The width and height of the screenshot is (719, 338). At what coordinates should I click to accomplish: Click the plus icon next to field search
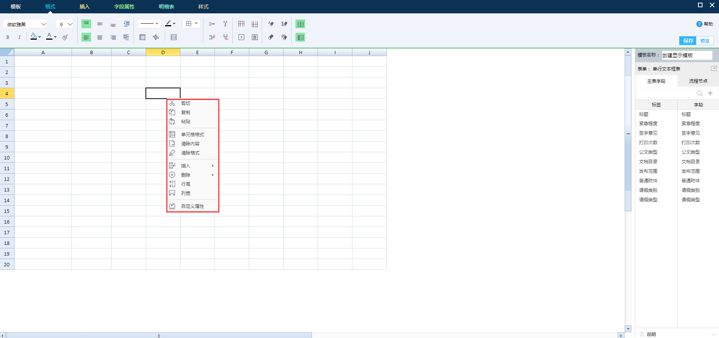point(710,93)
